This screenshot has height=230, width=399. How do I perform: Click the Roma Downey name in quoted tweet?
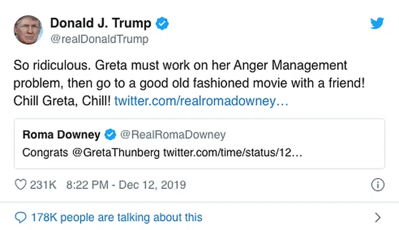pos(62,135)
